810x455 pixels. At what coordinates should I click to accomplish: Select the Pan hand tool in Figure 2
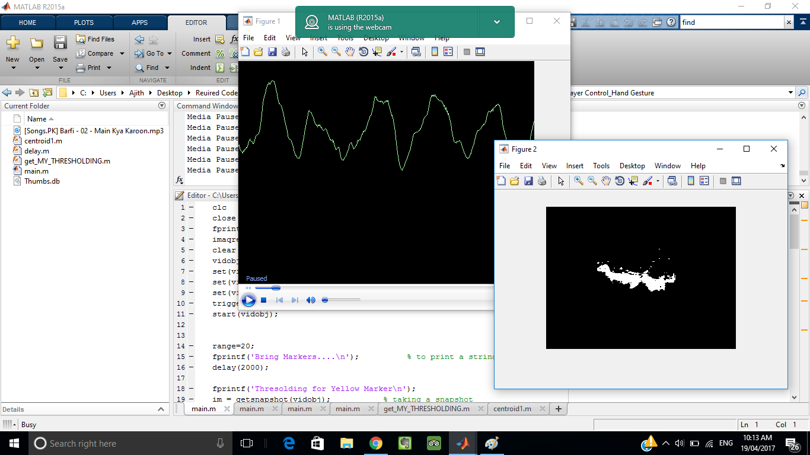(x=606, y=181)
